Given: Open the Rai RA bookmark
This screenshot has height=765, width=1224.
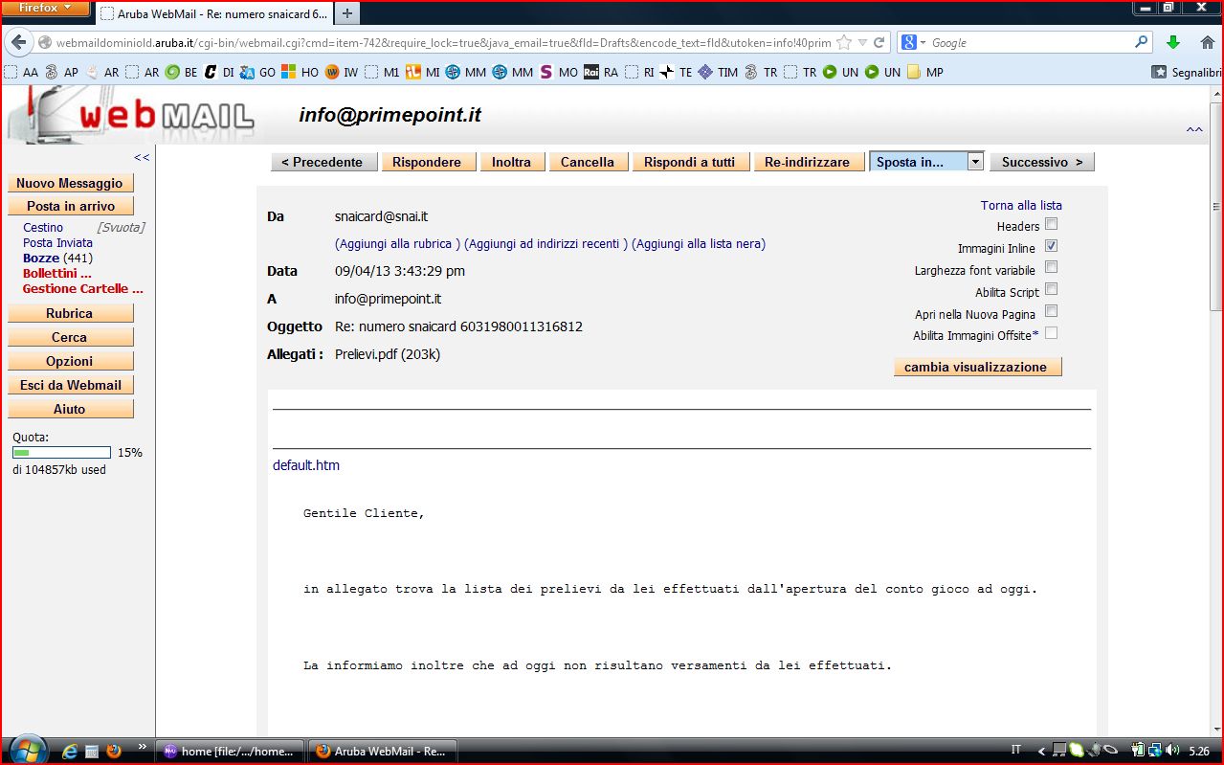Looking at the screenshot, I should pos(601,72).
